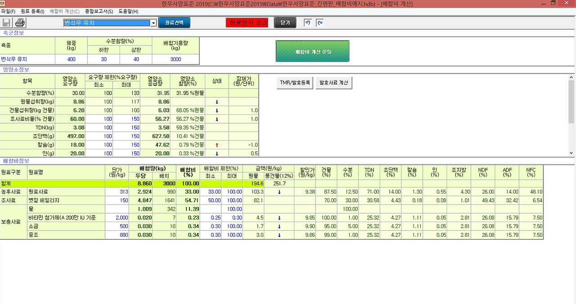Click the red up arrow in 칼슘 row

click(216, 145)
